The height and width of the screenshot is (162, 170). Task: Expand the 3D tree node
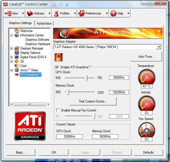pos(12,61)
